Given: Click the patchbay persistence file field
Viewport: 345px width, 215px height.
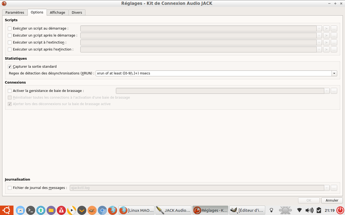Looking at the screenshot, I should 220,91.
